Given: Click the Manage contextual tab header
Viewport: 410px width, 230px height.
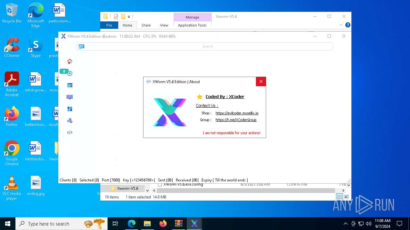Looking at the screenshot, I should (x=193, y=17).
